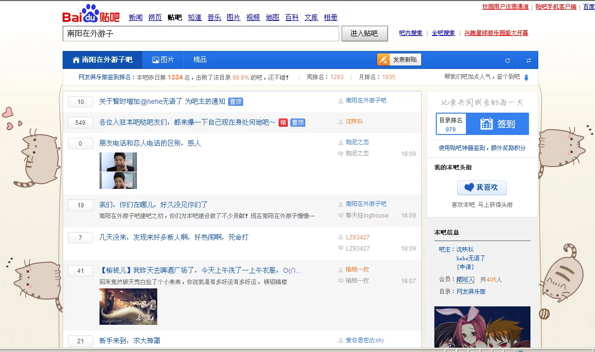Image resolution: width=595 pixels, height=352 pixels.
Task: Click 周排名 number 1293
Action: [337, 77]
